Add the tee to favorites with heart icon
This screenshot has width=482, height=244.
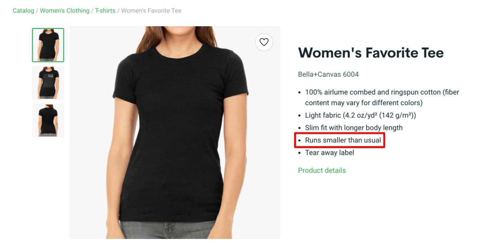click(x=264, y=42)
